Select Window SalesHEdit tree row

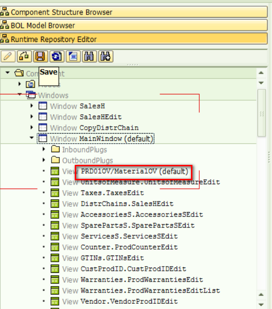click(x=86, y=117)
